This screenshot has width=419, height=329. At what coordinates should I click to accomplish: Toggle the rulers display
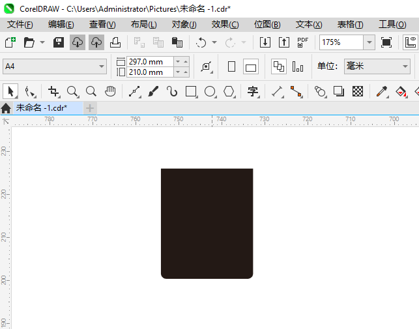click(411, 42)
